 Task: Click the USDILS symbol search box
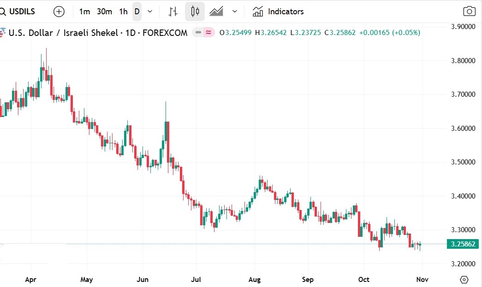point(21,12)
